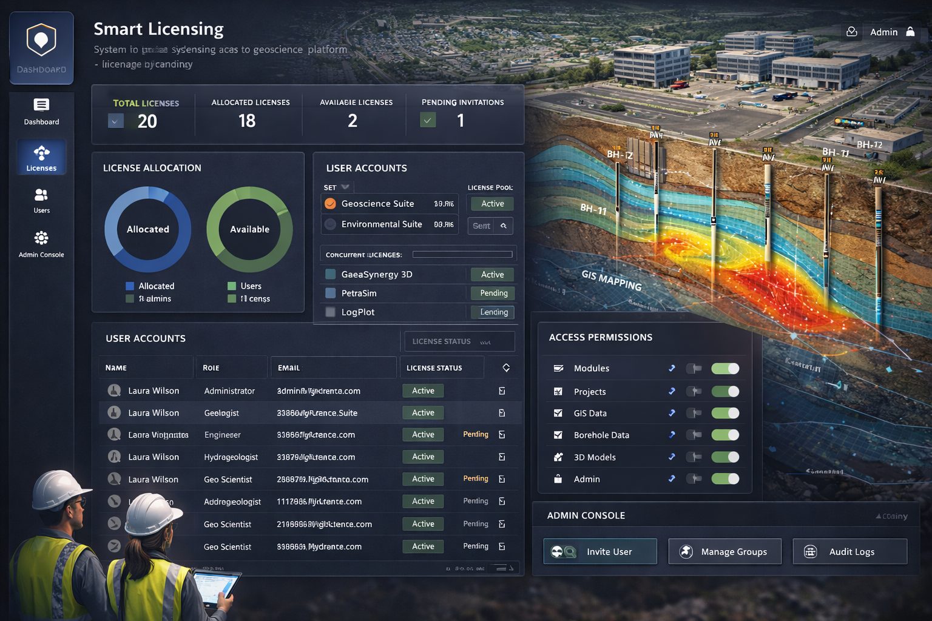Toggle the GIS Data permission switch
The height and width of the screenshot is (621, 932).
click(724, 413)
